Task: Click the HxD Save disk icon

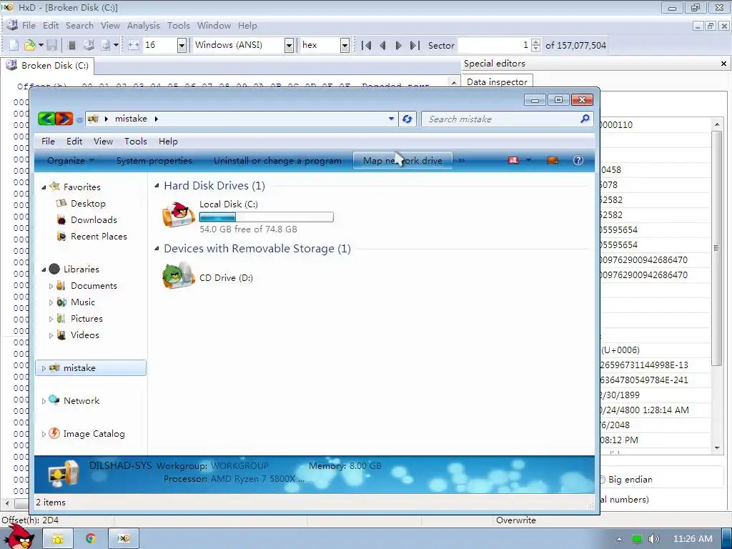Action: 51,45
